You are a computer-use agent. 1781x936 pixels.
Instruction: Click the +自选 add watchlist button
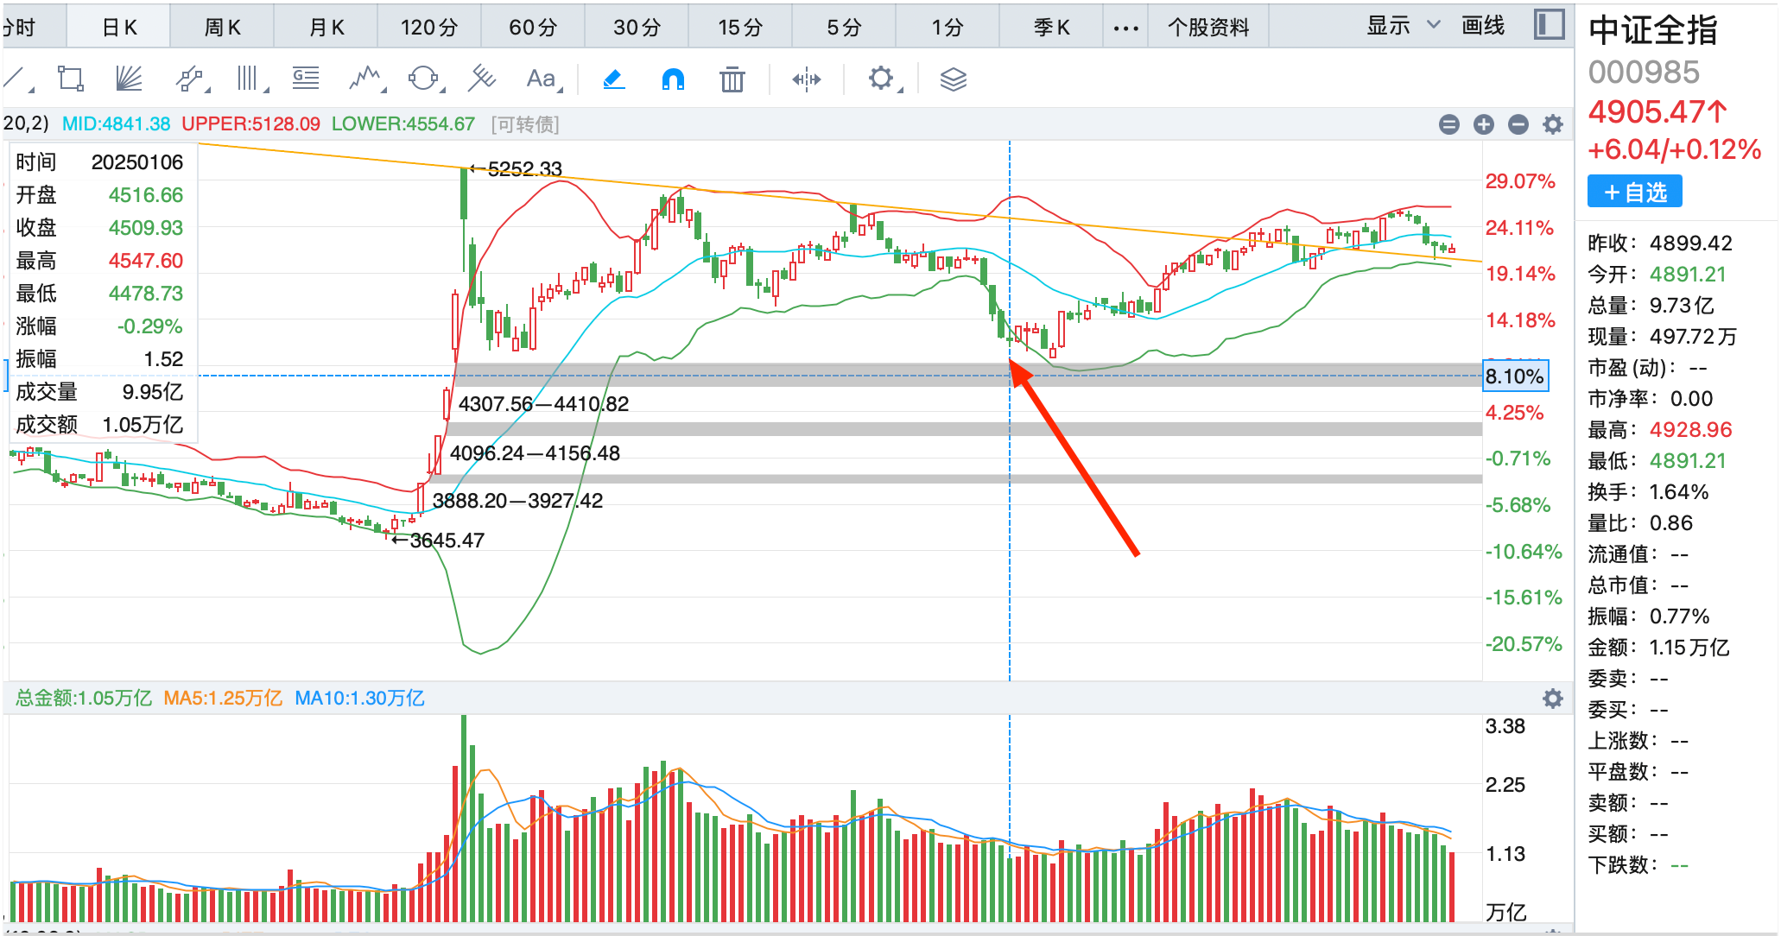tap(1634, 192)
